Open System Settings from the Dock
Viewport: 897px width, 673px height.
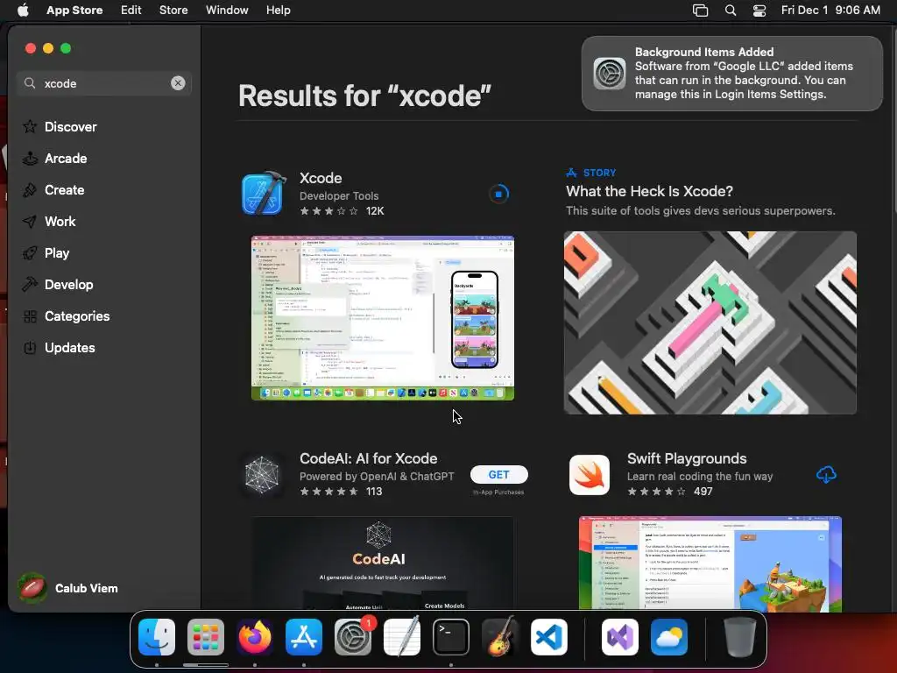(x=353, y=637)
